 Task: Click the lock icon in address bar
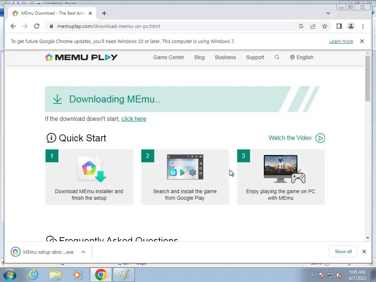tap(51, 26)
